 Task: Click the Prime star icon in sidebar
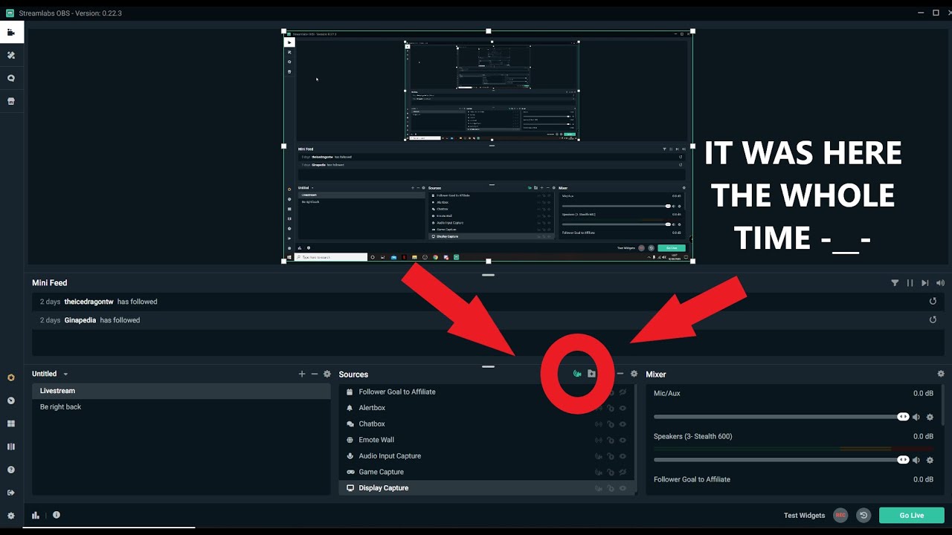[11, 377]
